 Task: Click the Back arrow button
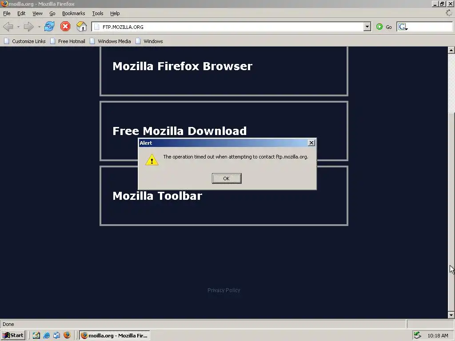[8, 27]
